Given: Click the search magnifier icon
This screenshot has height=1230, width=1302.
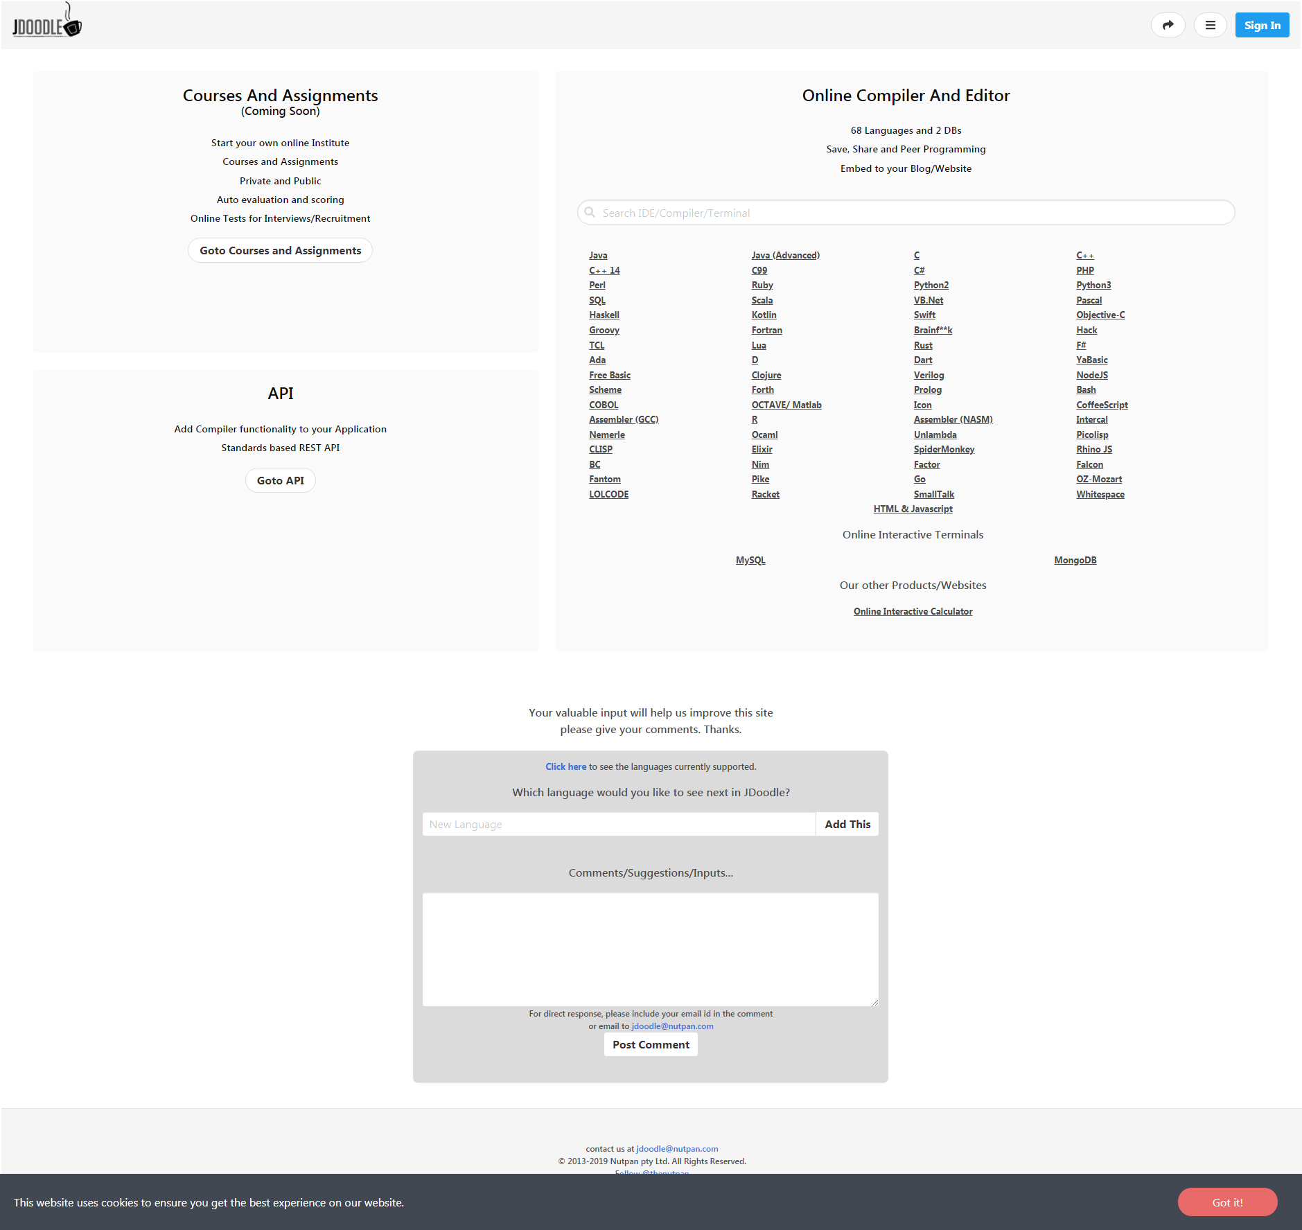Looking at the screenshot, I should (590, 212).
